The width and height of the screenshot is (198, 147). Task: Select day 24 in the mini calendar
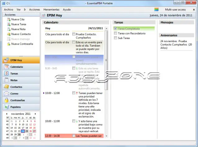coord(23,131)
